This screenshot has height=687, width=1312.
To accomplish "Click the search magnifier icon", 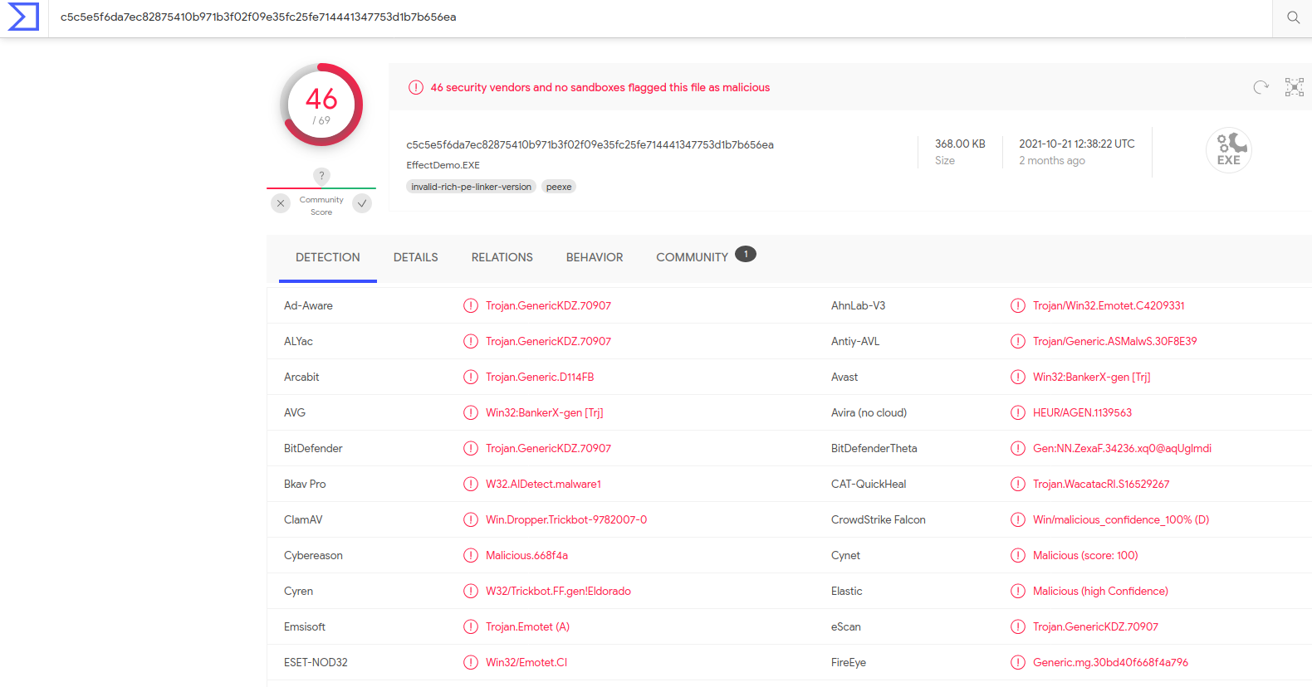I will point(1293,17).
